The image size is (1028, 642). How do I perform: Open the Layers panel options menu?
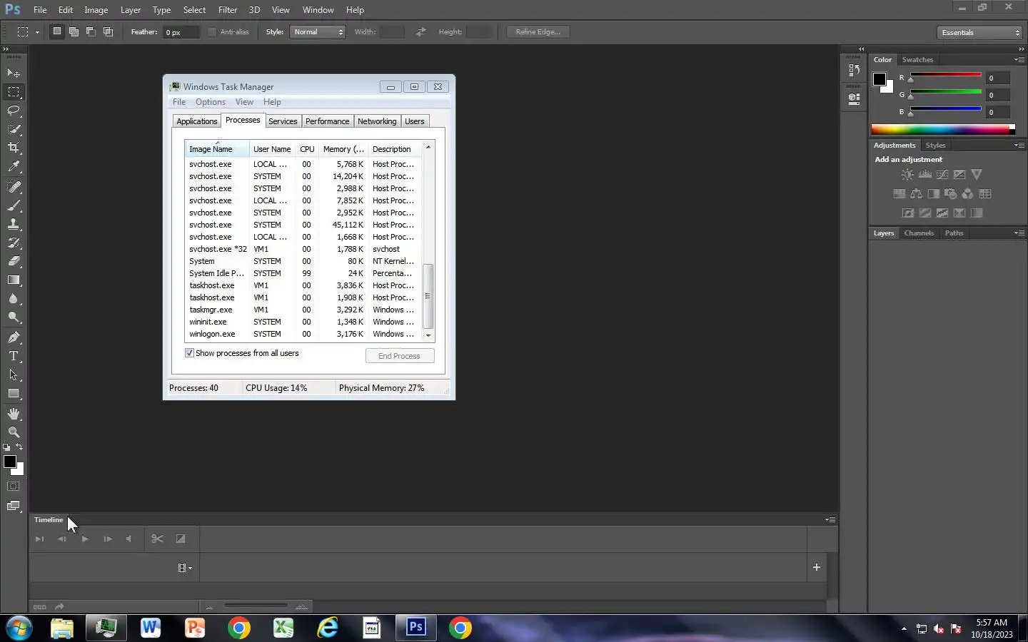[x=1019, y=233]
